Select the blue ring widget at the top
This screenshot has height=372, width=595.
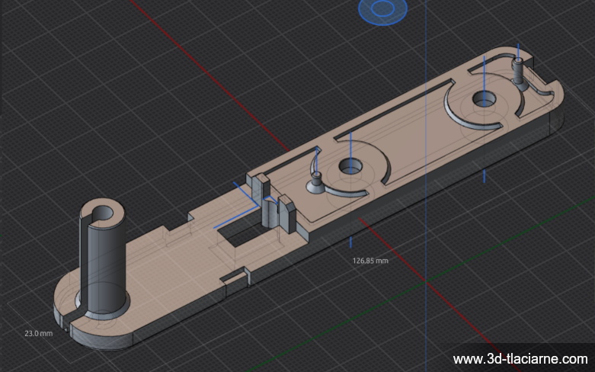[x=382, y=9]
